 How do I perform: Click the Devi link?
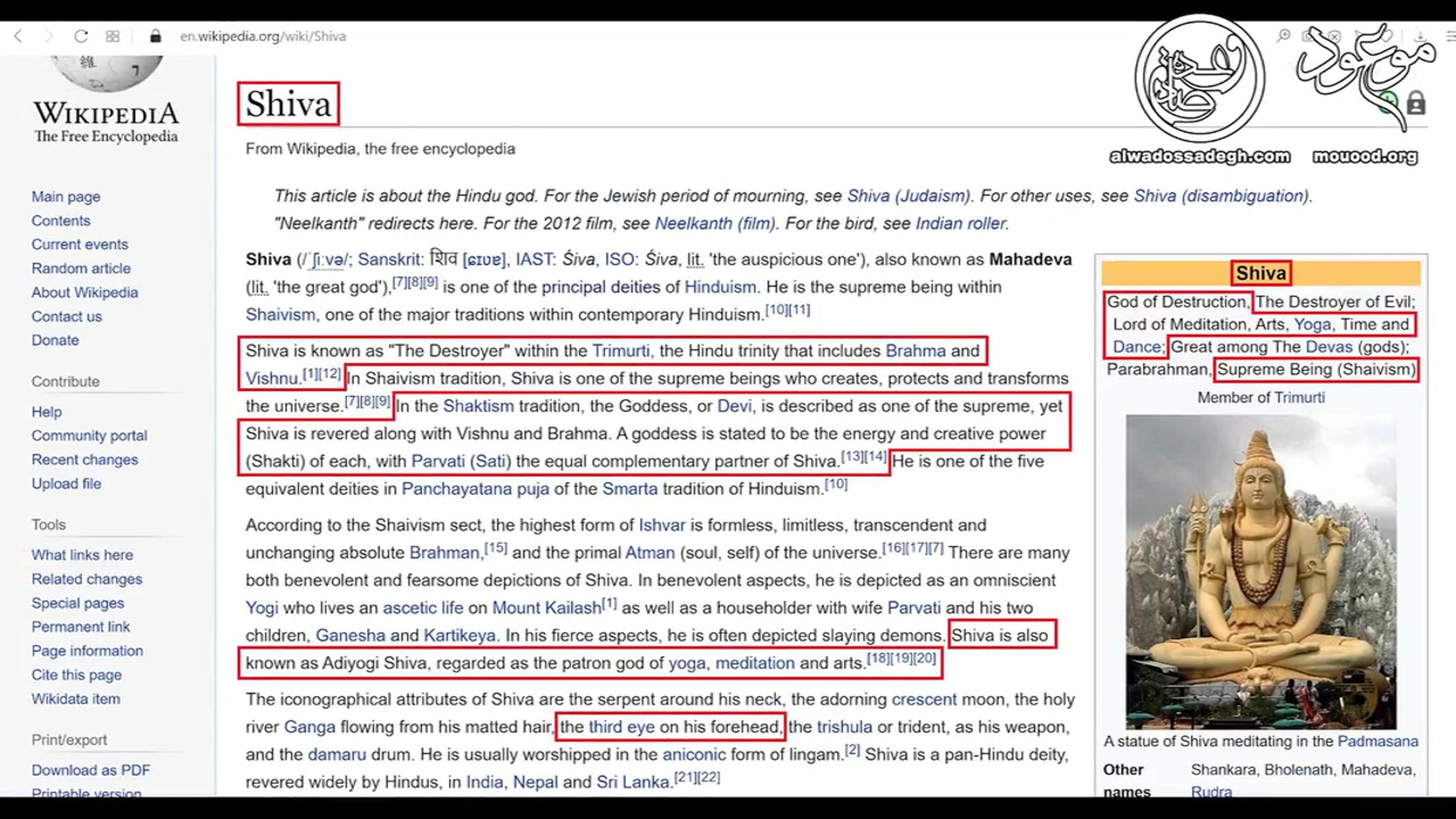[x=734, y=406]
